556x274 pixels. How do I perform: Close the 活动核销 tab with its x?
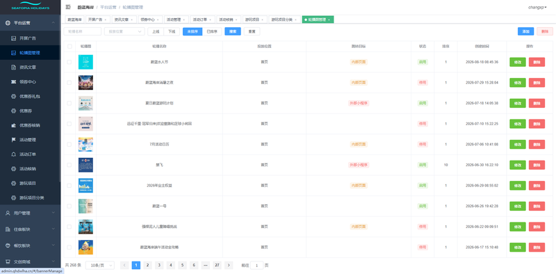pos(237,20)
